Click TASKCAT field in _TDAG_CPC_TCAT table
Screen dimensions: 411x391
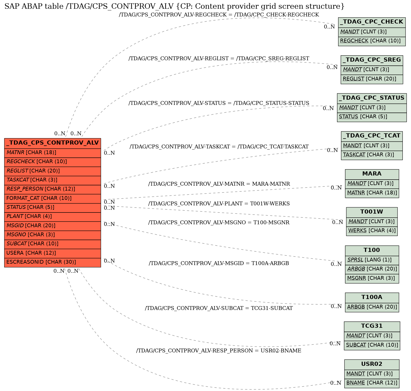[x=372, y=155]
